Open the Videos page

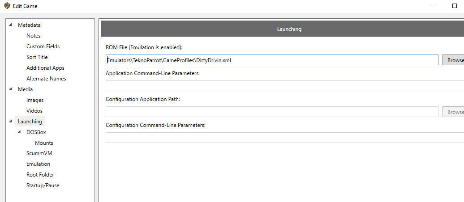tap(34, 111)
